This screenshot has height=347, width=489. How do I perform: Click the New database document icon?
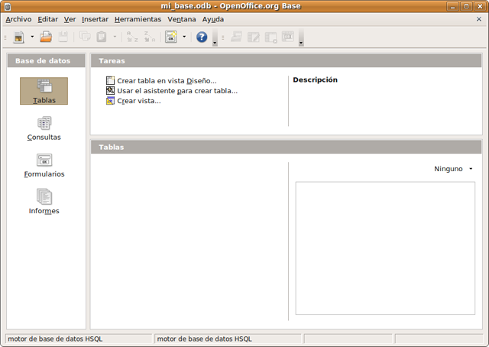(19, 37)
